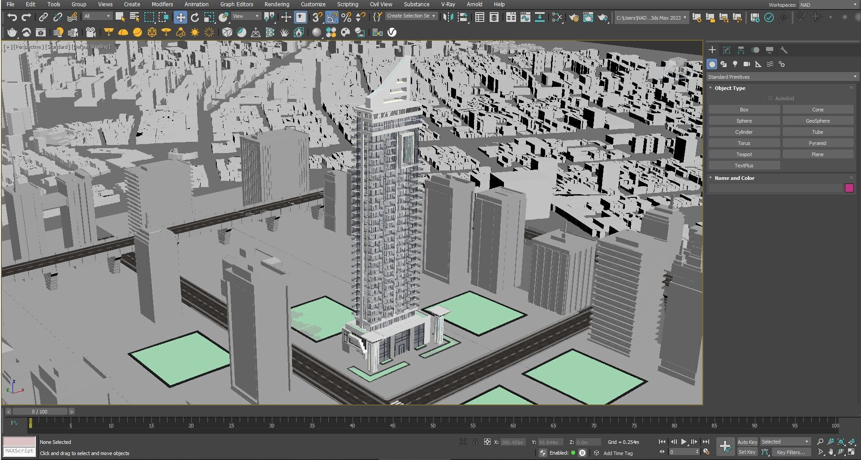Select the Cameras category icon
861x460 pixels.
pyautogui.click(x=746, y=64)
